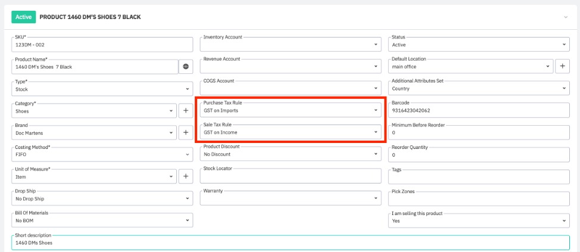Screen dimensions: 580x252
Task: Click the Stock Locator field
Action: pos(290,176)
